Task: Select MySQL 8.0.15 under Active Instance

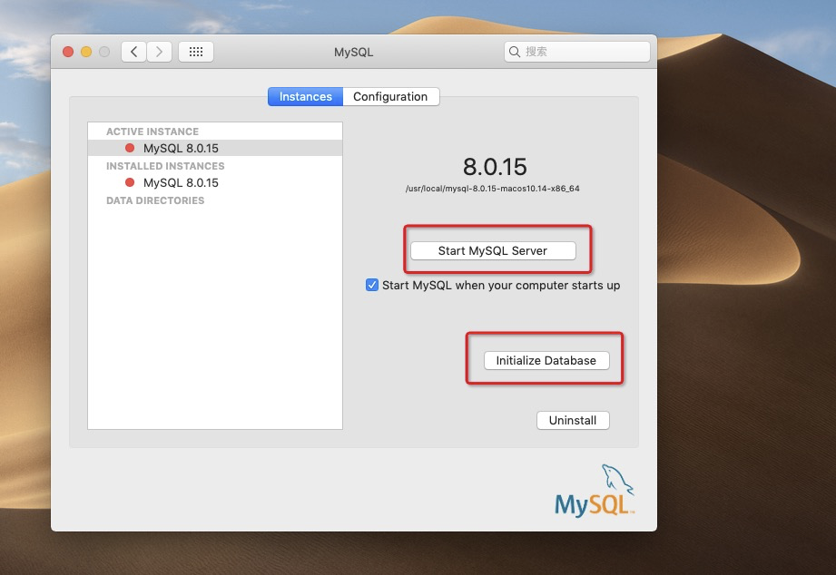Action: (215, 148)
